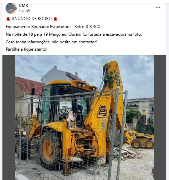The width and height of the screenshot is (169, 180).
Task: Open the CMR profile picture avatar
Action: tap(11, 8)
